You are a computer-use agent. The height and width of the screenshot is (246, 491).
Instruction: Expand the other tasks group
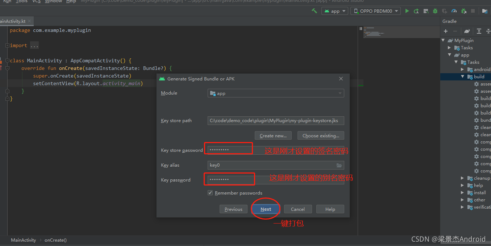pyautogui.click(x=462, y=200)
